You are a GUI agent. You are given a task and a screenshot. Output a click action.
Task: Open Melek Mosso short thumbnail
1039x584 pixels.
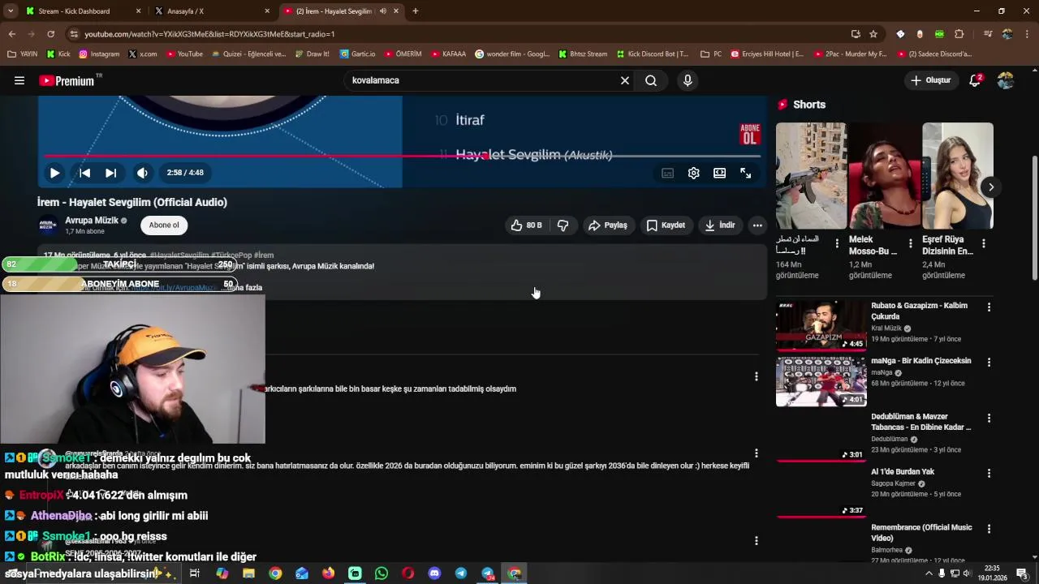point(884,176)
